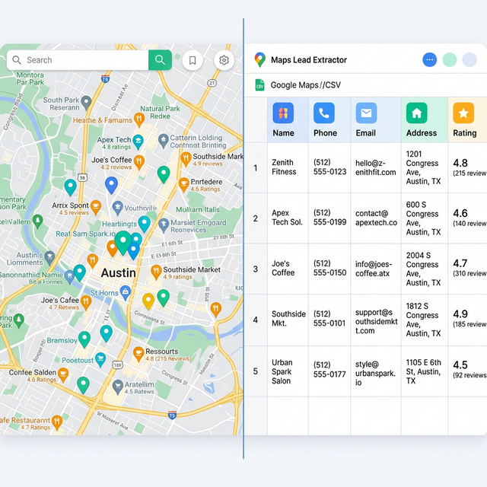Image resolution: width=487 pixels, height=487 pixels.
Task: Click the Rating column star icon
Action: pos(463,113)
